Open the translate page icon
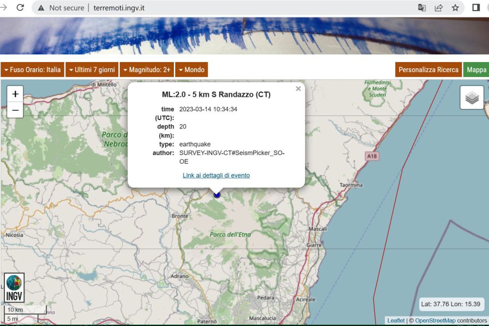The image size is (489, 326). 422,8
